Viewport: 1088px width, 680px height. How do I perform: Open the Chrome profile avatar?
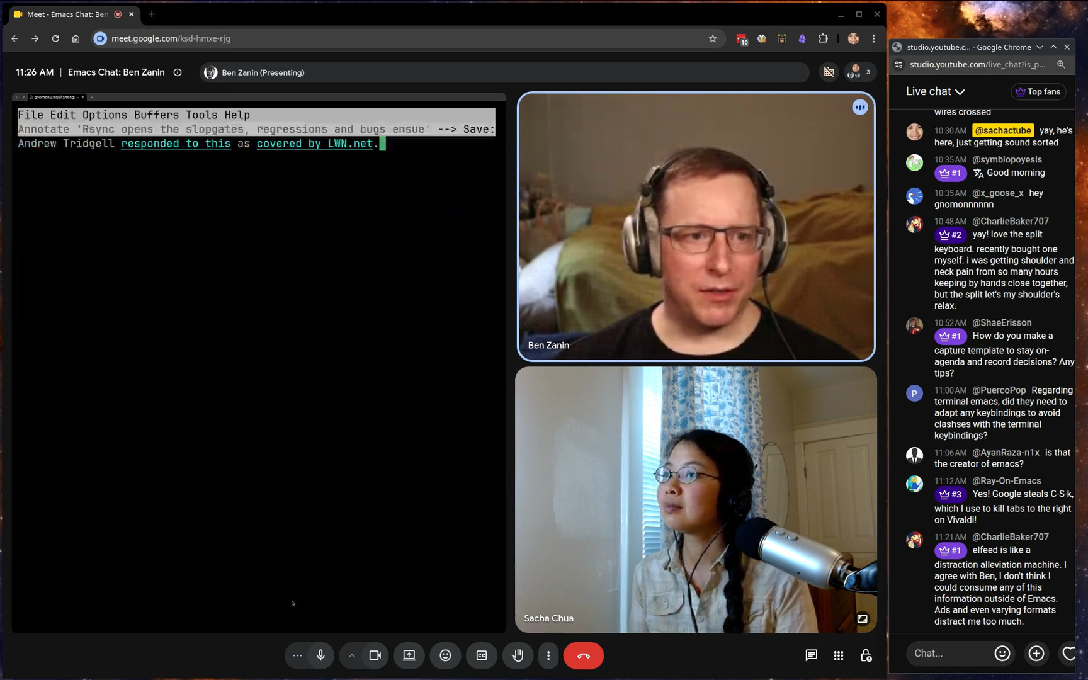tap(853, 38)
